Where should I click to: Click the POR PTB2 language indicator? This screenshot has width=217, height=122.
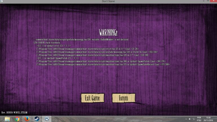point(199,119)
